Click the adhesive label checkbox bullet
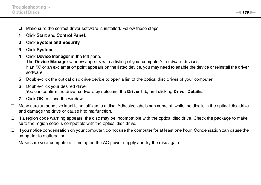Image resolution: width=261 pixels, height=185 pixels. click(13, 106)
